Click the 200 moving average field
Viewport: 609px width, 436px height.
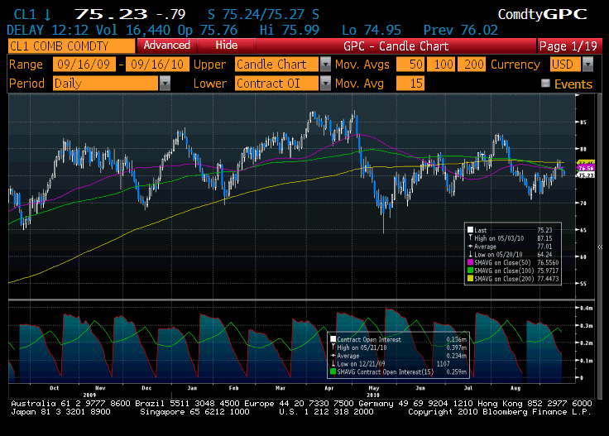474,65
